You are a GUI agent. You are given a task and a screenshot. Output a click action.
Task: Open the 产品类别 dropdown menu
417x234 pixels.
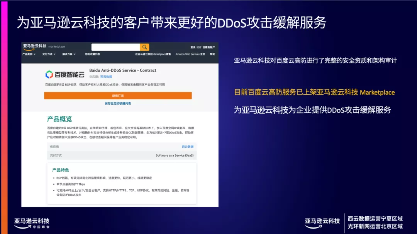(29, 54)
